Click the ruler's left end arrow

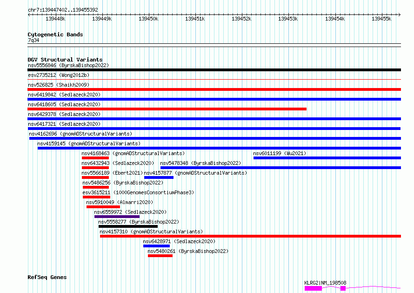tap(29, 14)
